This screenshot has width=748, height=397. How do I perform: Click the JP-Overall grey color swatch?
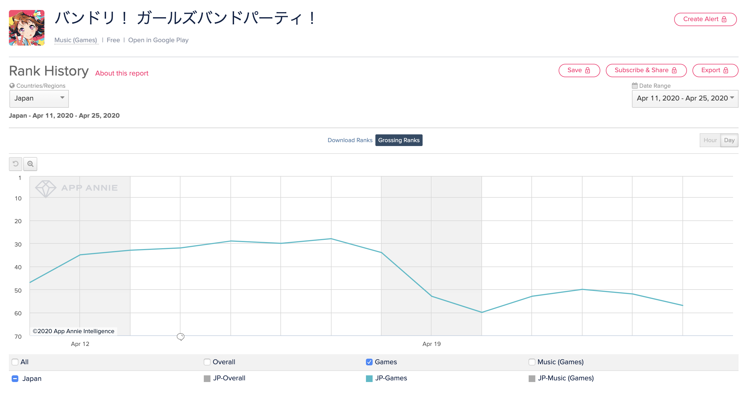pyautogui.click(x=207, y=378)
